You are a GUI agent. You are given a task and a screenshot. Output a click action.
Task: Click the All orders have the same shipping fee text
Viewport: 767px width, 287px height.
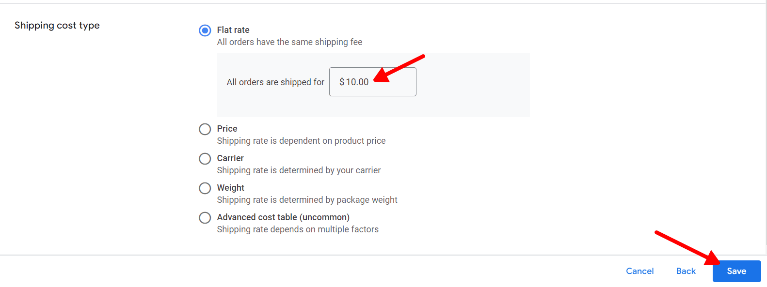point(289,42)
